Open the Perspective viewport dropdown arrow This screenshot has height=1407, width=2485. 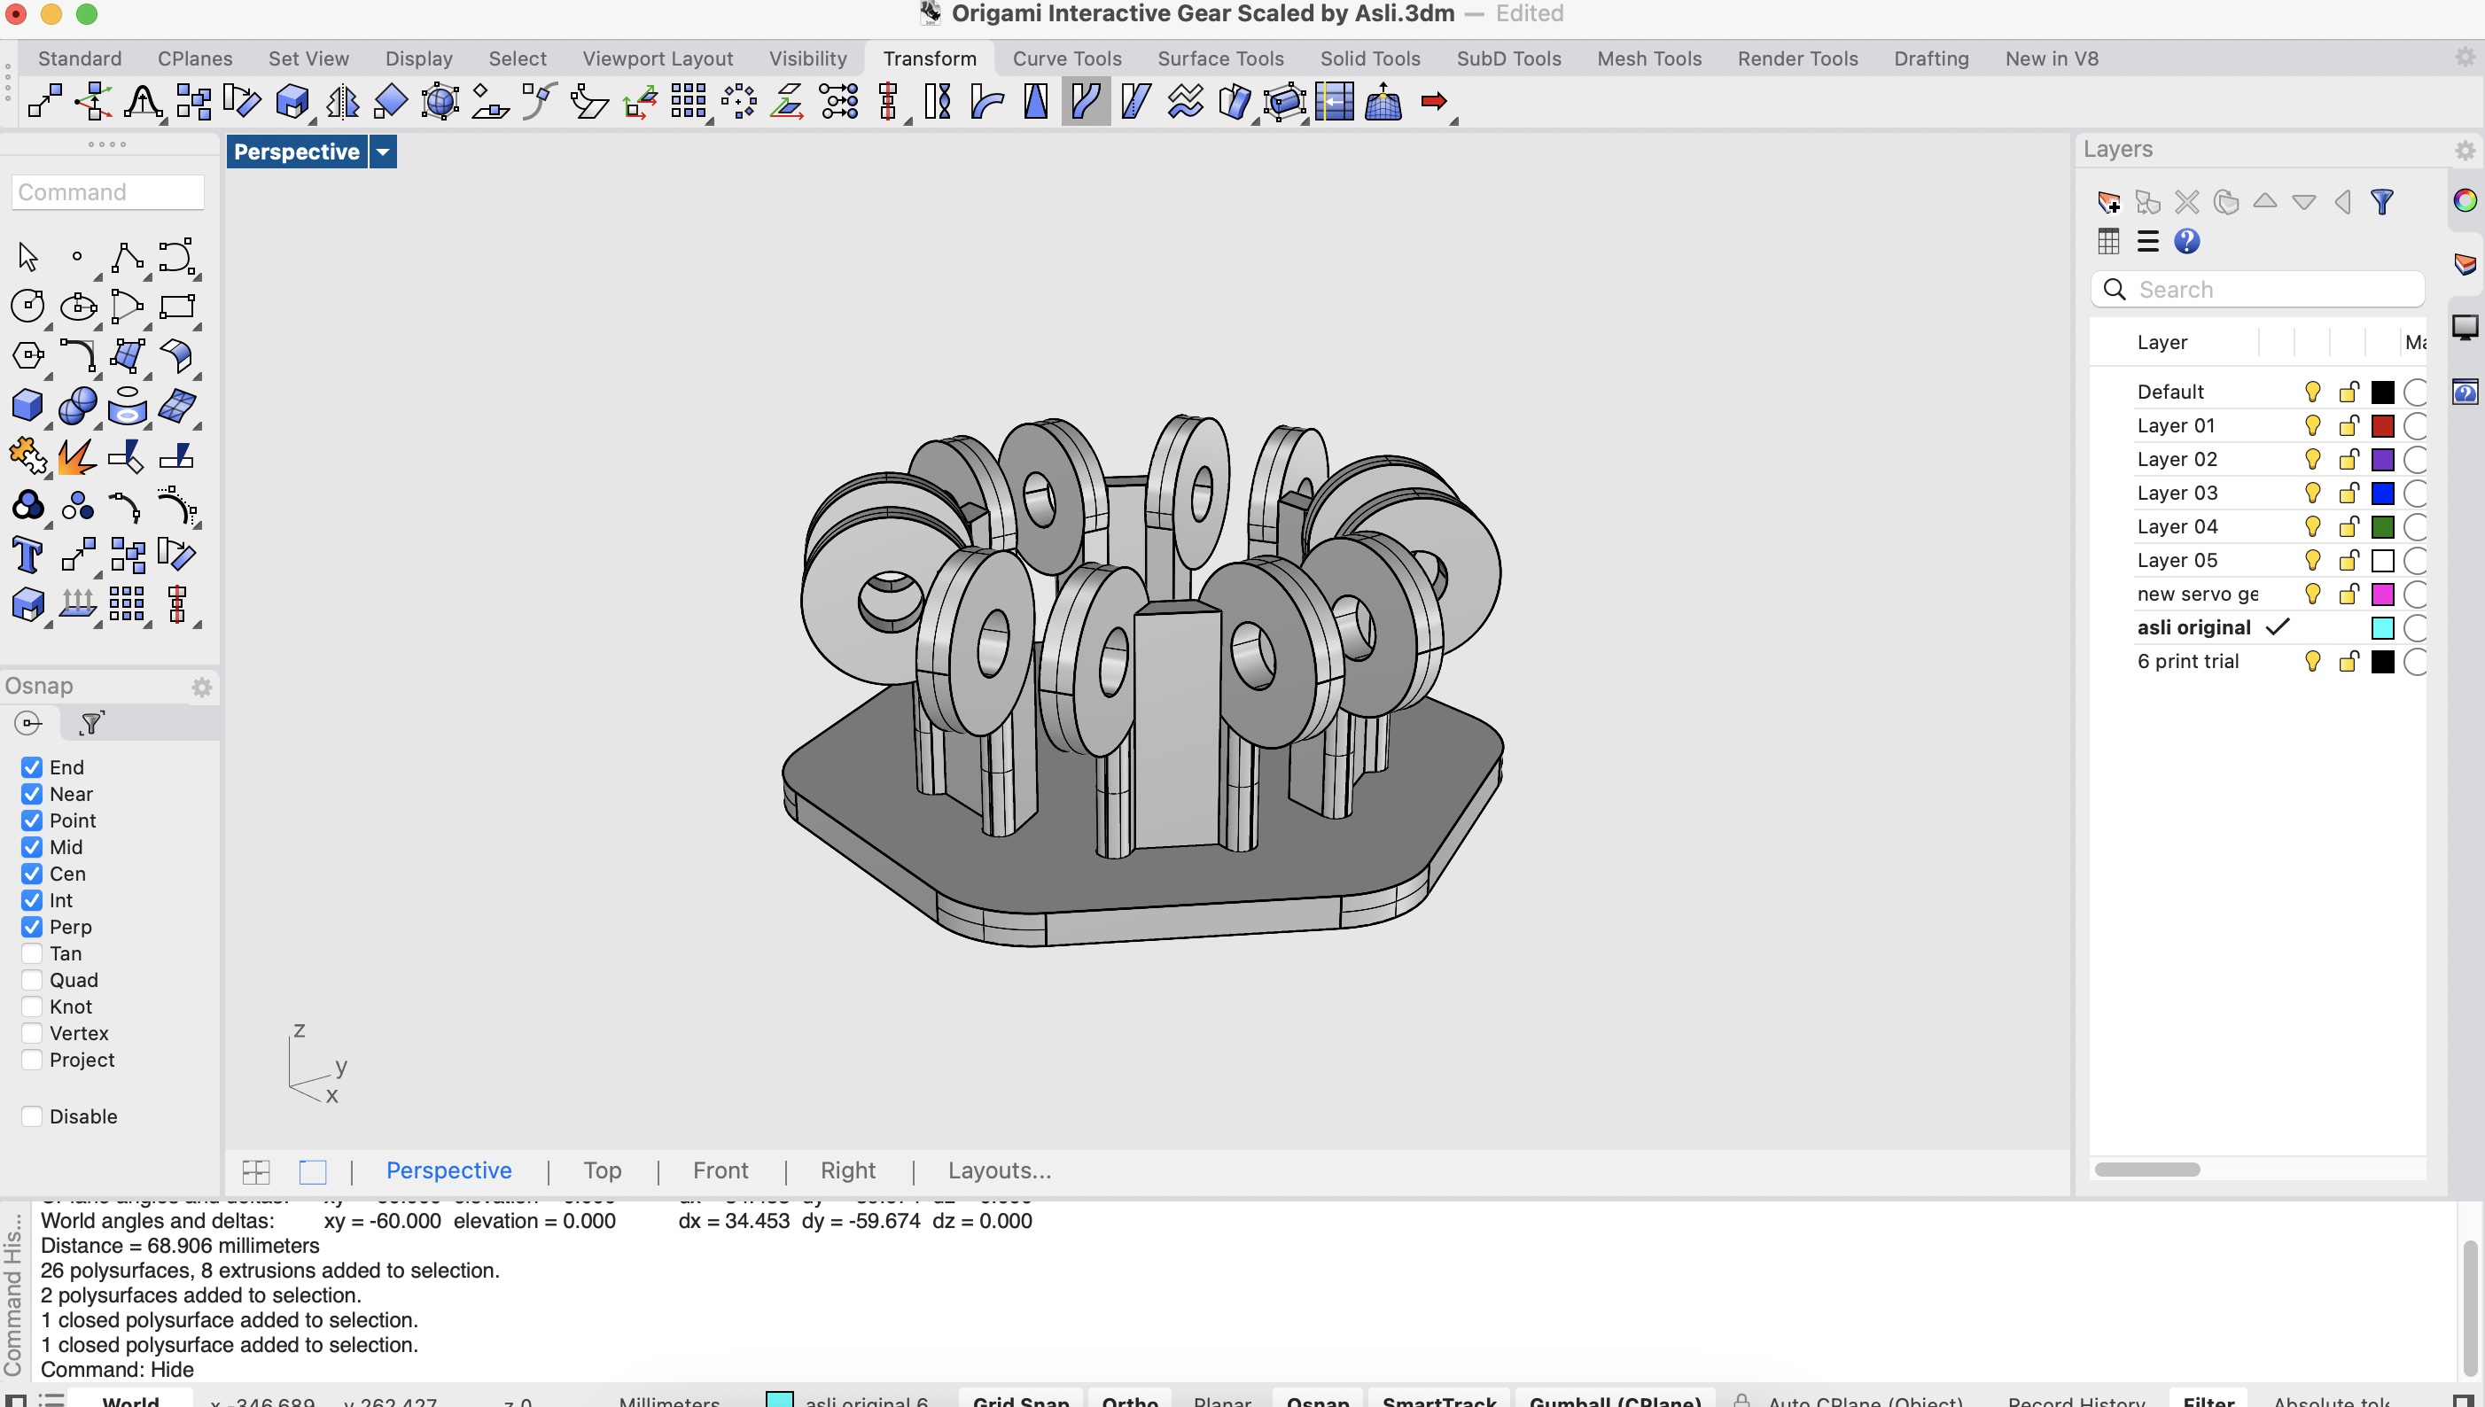point(383,152)
